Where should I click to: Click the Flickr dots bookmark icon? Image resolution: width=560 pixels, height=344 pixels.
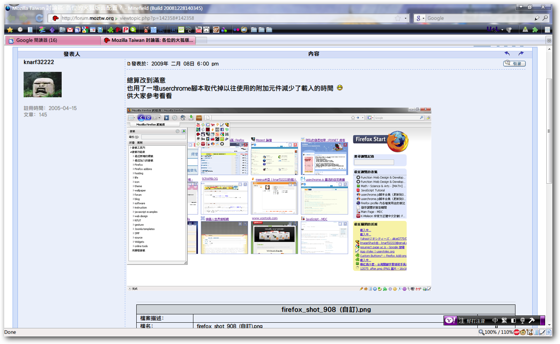(236, 30)
